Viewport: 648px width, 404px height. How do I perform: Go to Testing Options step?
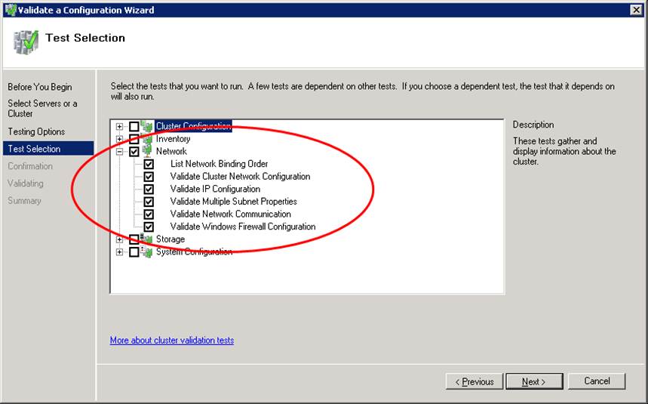36,131
